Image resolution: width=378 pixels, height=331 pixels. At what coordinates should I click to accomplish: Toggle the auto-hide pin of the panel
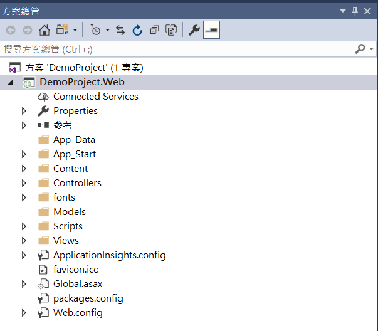(x=355, y=11)
